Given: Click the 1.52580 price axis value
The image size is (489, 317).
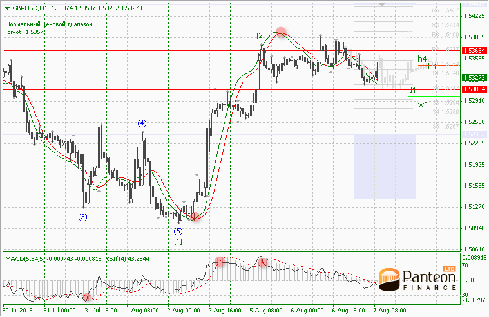Looking at the screenshot, I should [474, 122].
